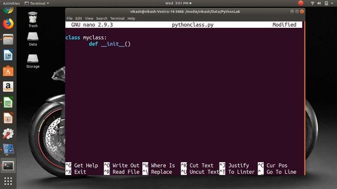Click the terminal's vertical scrollbar
Image resolution: width=337 pixels, height=189 pixels.
pos(304,98)
